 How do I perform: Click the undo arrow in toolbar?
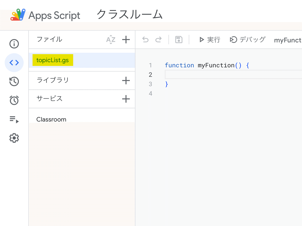[145, 40]
